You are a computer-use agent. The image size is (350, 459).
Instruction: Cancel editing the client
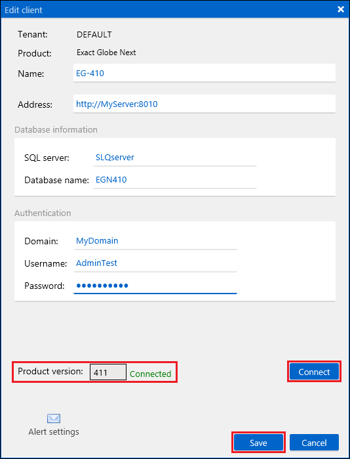click(x=314, y=443)
